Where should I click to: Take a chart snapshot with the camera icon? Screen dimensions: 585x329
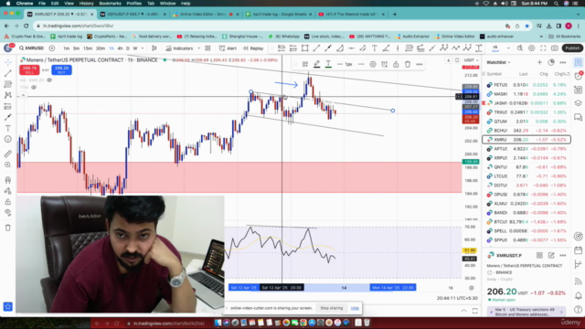(x=555, y=48)
